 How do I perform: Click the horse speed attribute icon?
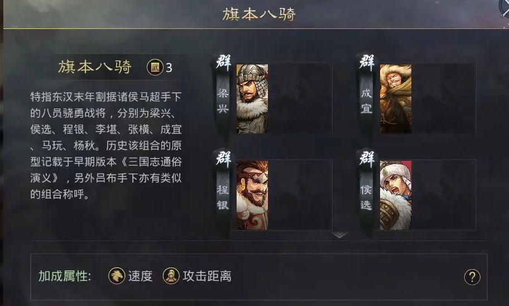pyautogui.click(x=117, y=276)
